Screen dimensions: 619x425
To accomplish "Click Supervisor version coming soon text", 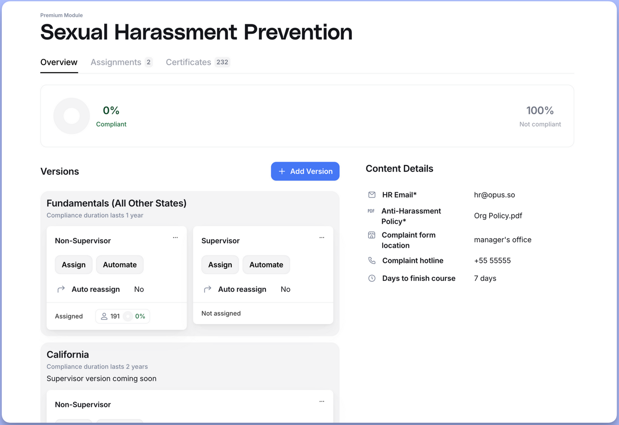I will (101, 379).
